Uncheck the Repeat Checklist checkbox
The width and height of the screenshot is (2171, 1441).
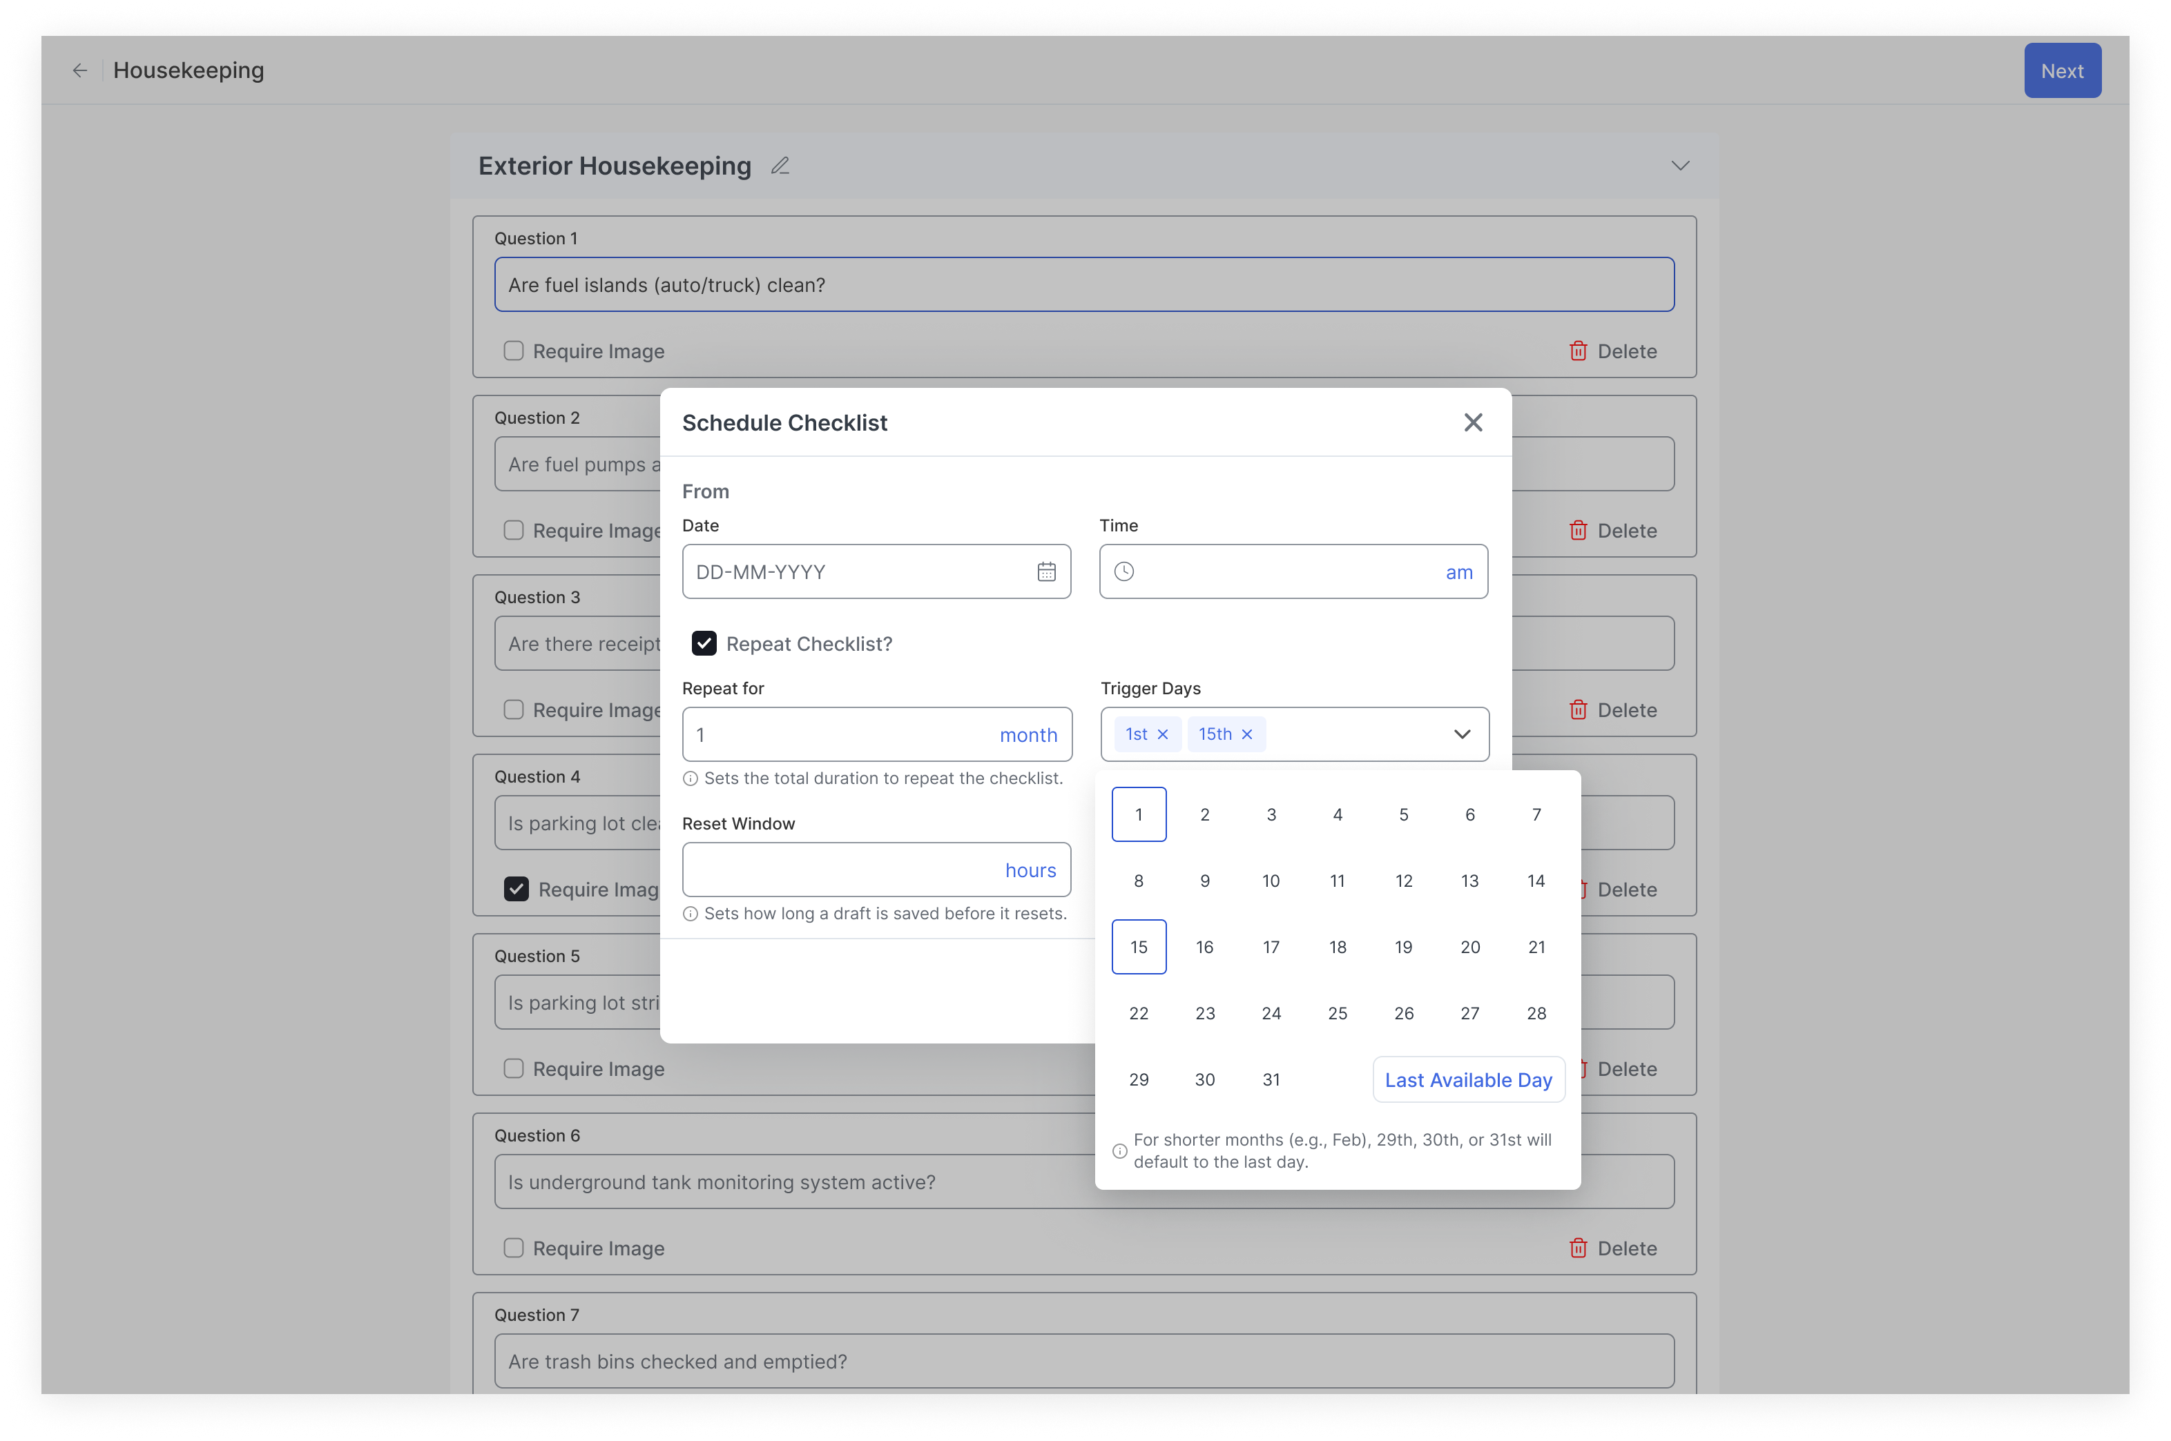[x=704, y=643]
